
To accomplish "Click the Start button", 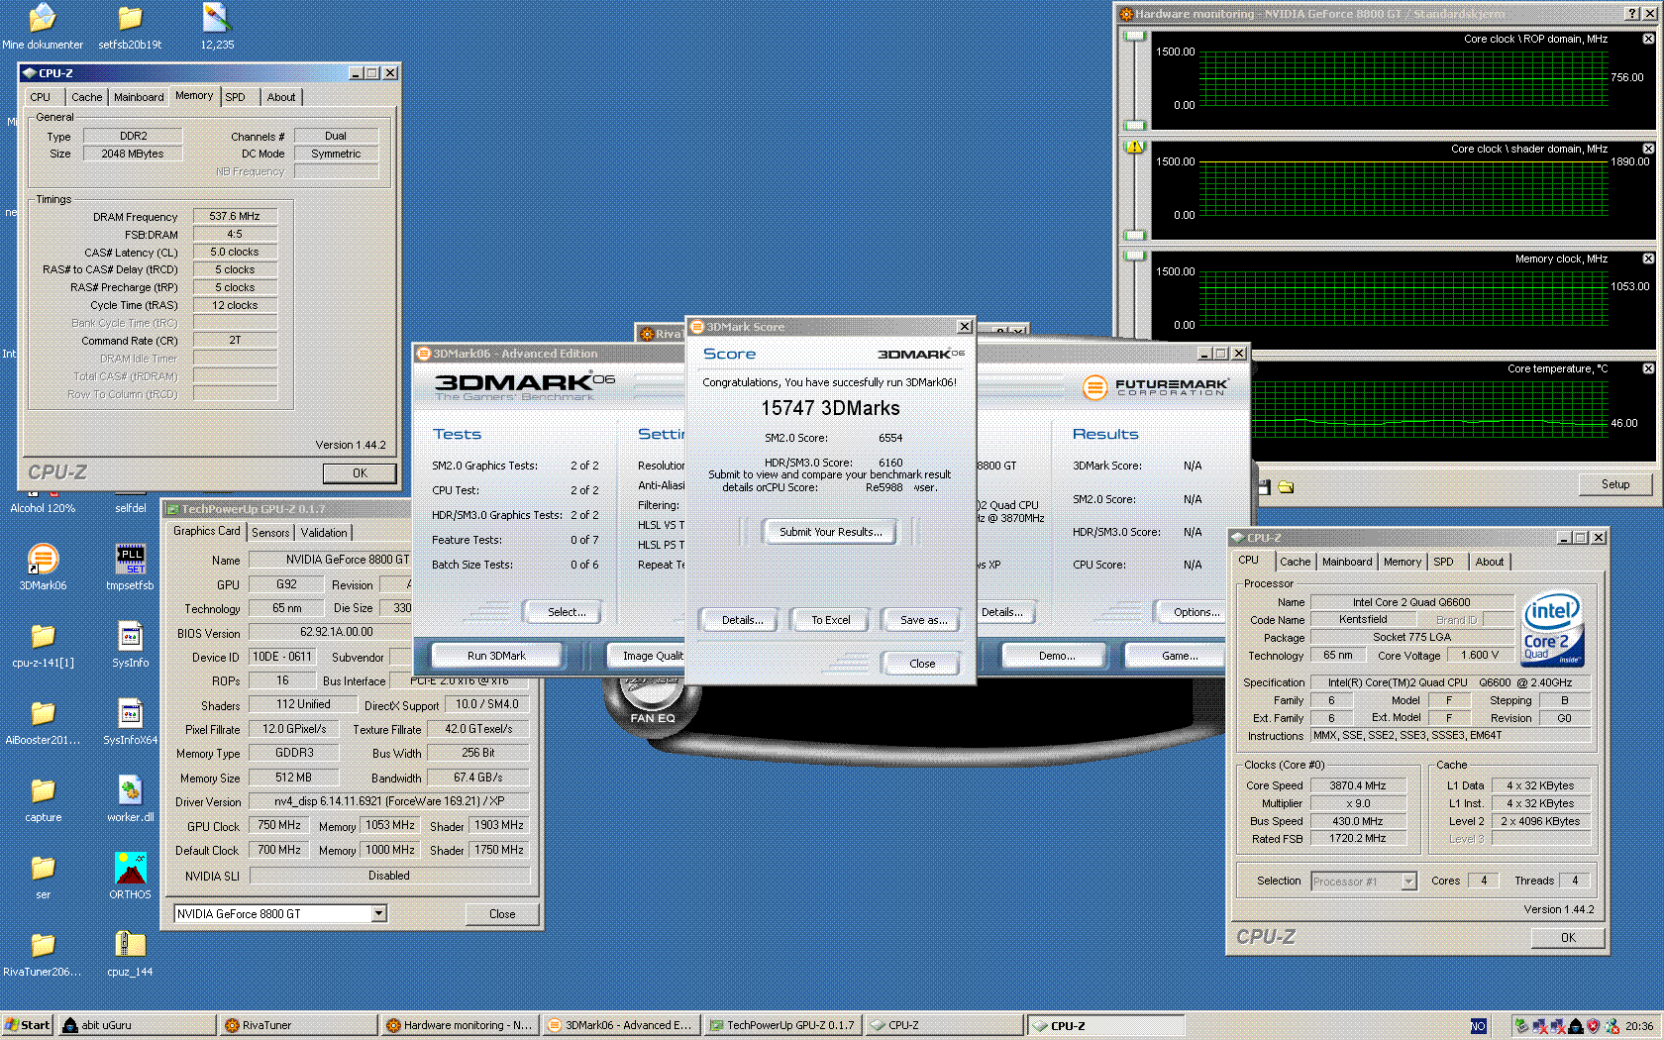I will [27, 1026].
